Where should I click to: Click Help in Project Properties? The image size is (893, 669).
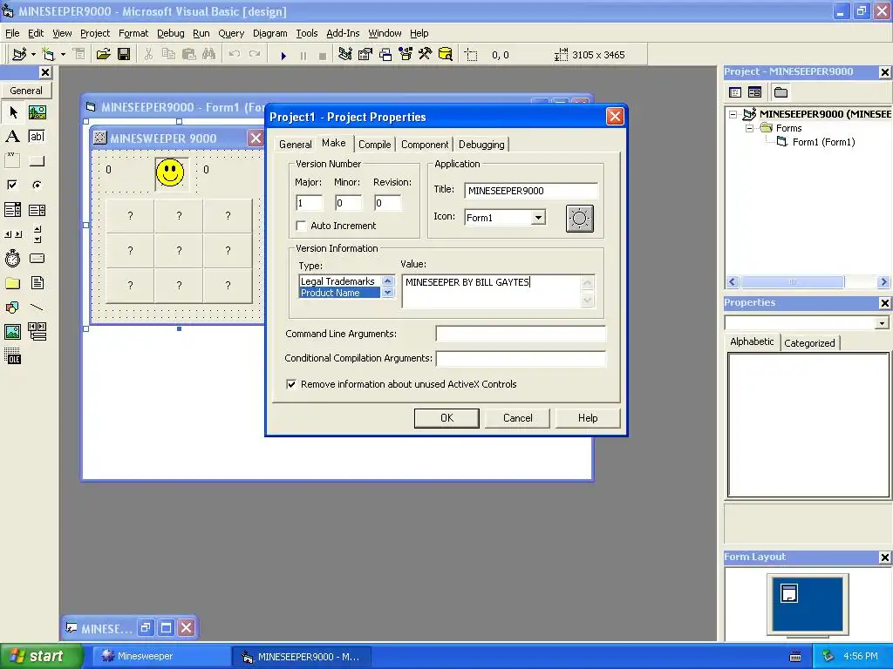pyautogui.click(x=588, y=418)
